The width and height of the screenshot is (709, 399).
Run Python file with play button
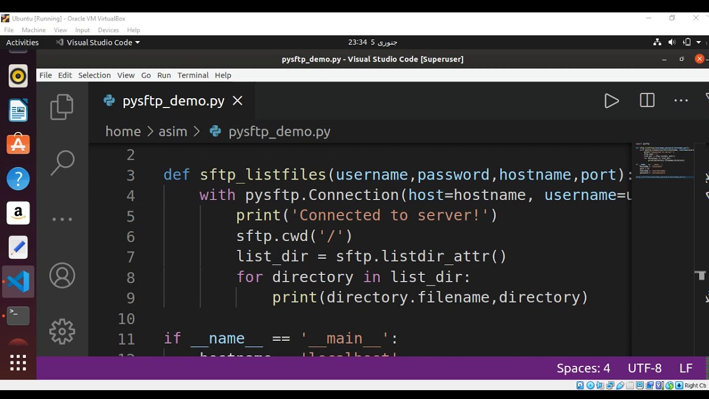pos(612,101)
